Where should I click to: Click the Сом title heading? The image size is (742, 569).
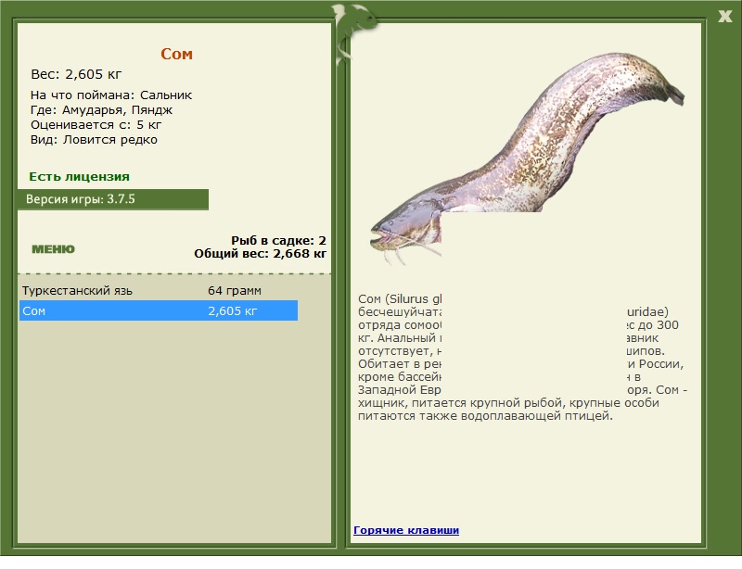(176, 54)
